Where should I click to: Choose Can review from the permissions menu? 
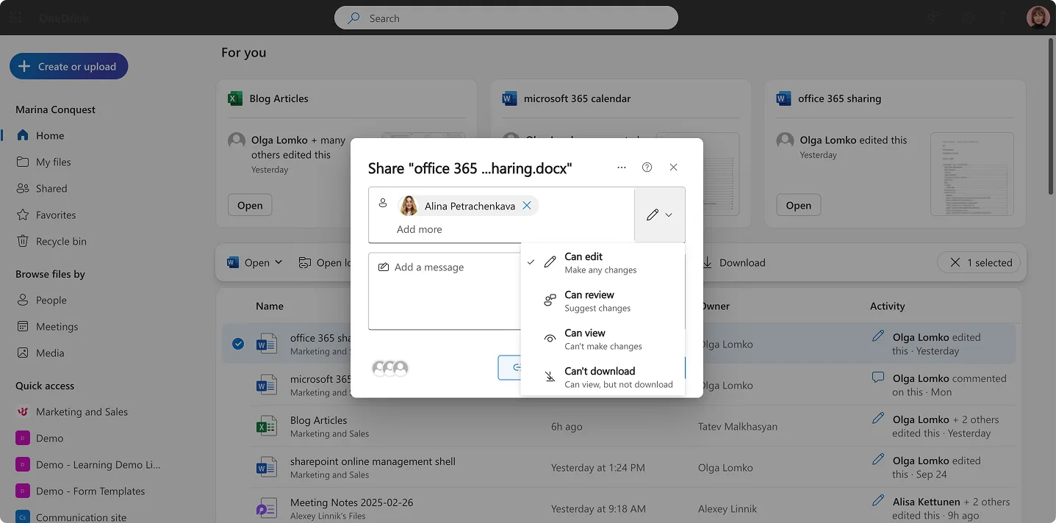(589, 300)
